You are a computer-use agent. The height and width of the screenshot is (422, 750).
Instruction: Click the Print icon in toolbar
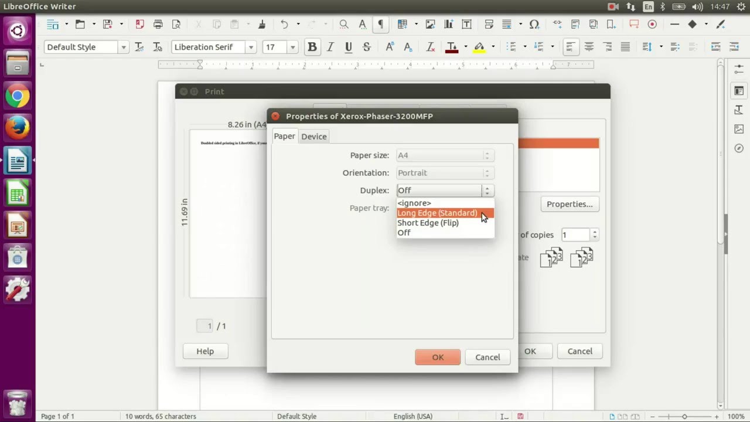[158, 24]
